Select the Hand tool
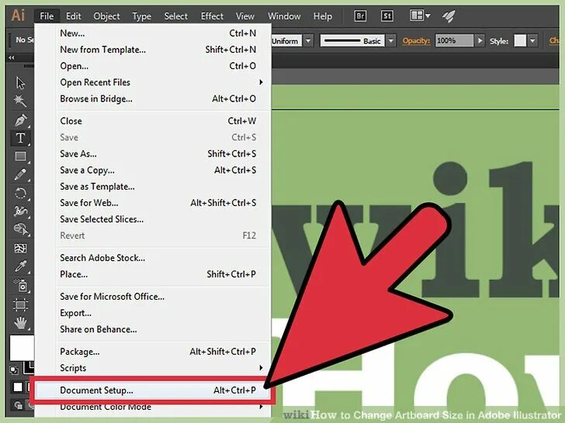The width and height of the screenshot is (565, 423). (x=20, y=322)
